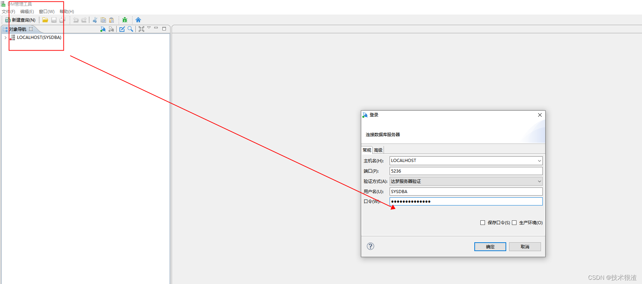Click the 端口 field containing 5236

[x=466, y=171]
